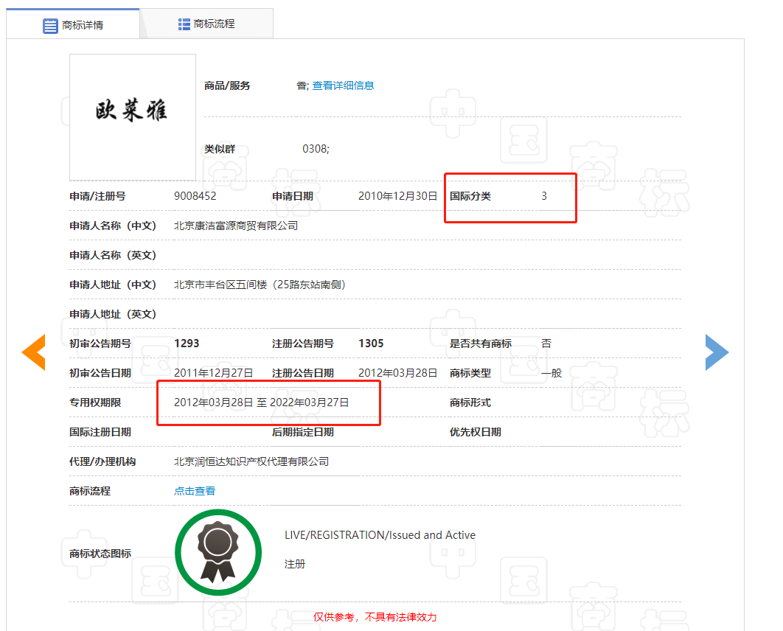
Task: Open 查看详细信息 link for goods/services
Action: coord(343,86)
